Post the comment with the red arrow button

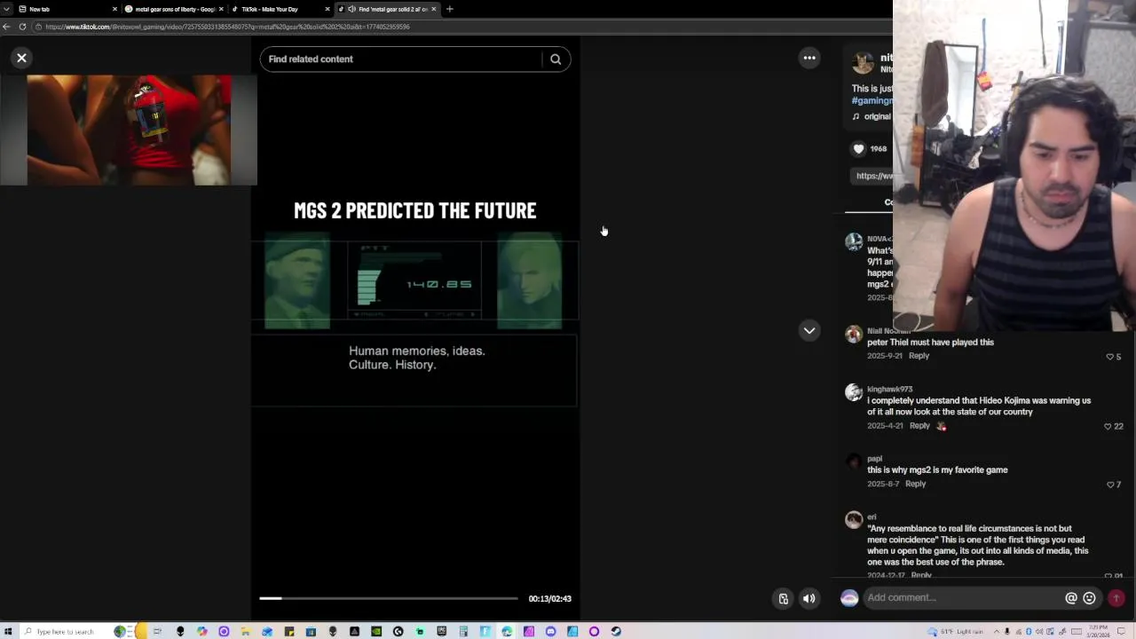point(1116,598)
